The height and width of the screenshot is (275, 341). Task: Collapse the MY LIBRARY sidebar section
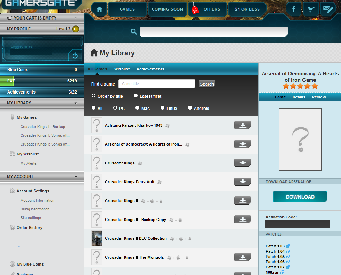click(76, 103)
